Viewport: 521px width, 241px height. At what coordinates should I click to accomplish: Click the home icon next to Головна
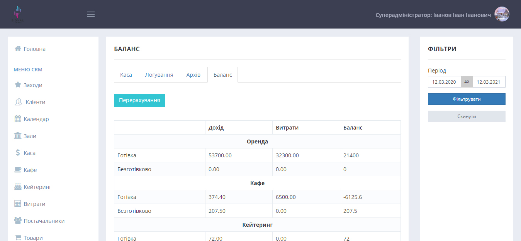click(18, 49)
